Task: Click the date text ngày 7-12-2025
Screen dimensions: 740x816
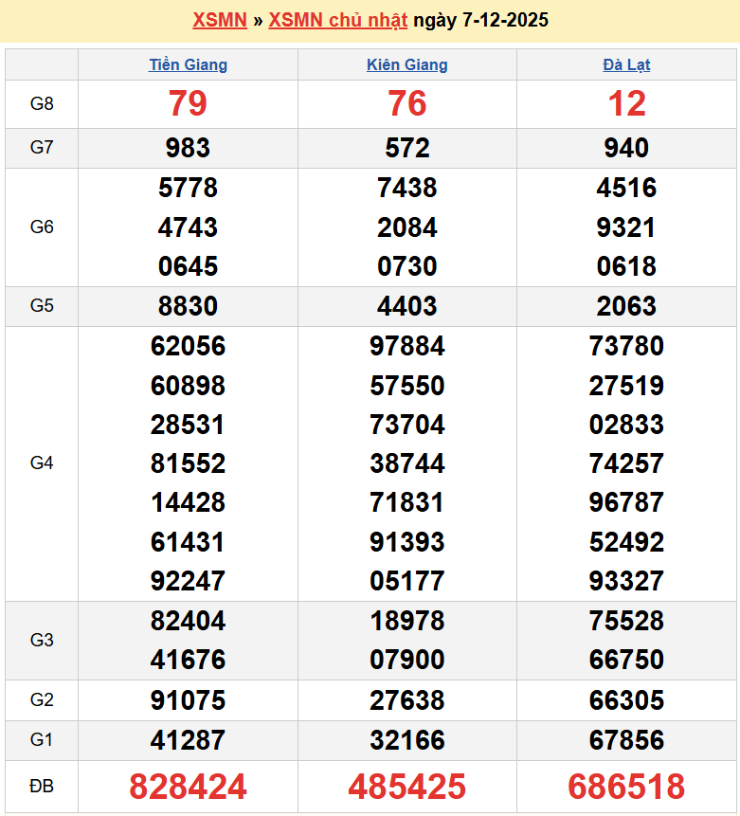Action: coord(480,20)
